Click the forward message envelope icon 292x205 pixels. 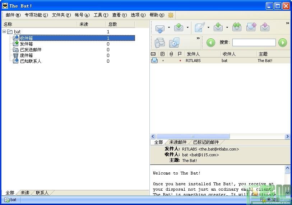point(251,27)
